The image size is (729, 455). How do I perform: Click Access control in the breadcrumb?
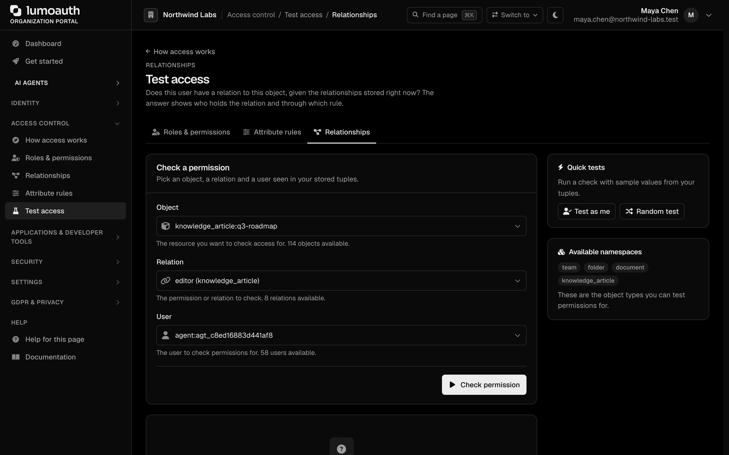[251, 15]
